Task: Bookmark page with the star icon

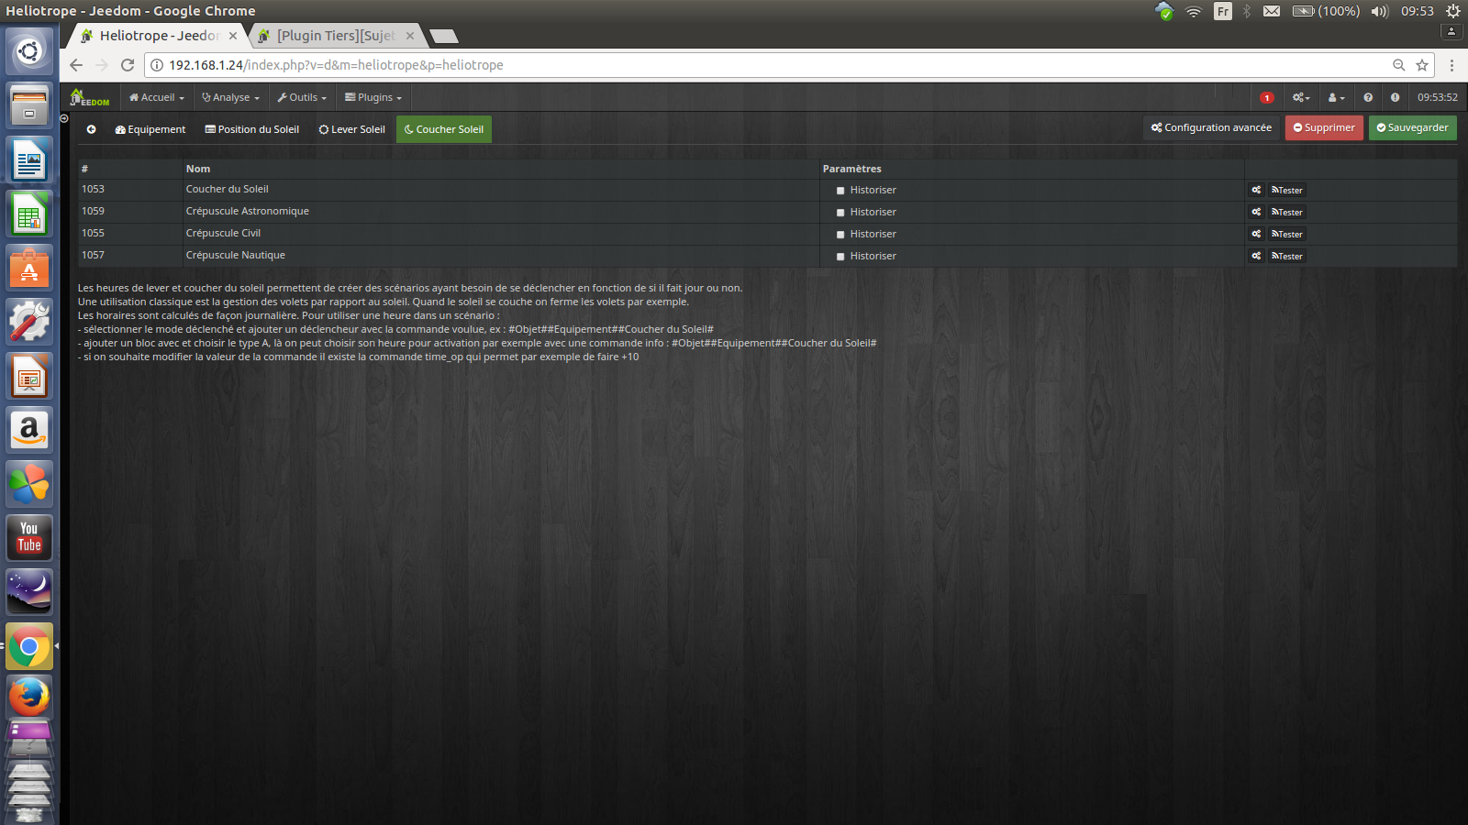Action: pos(1422,65)
